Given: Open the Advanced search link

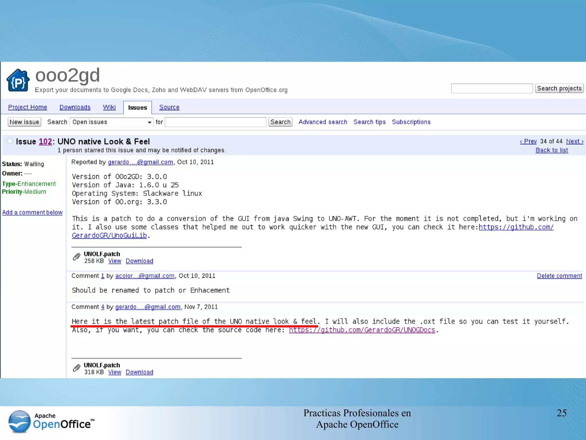Looking at the screenshot, I should click(322, 122).
